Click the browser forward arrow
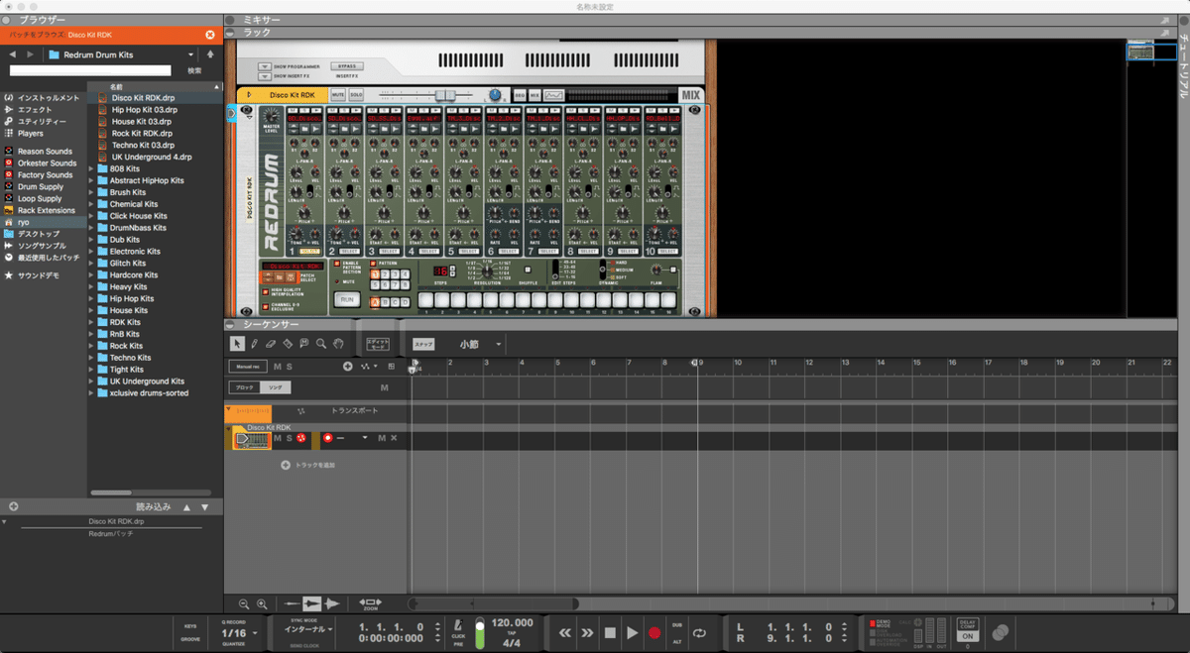1190x653 pixels. coord(31,54)
